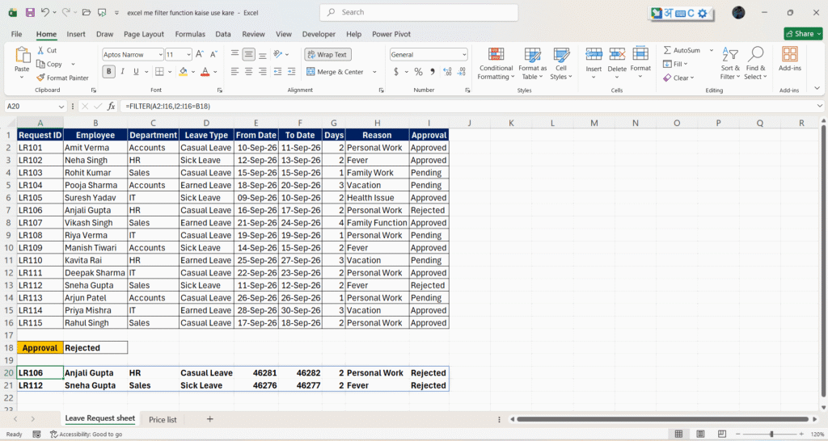
Task: Open the number format General dropdown
Action: [x=464, y=54]
